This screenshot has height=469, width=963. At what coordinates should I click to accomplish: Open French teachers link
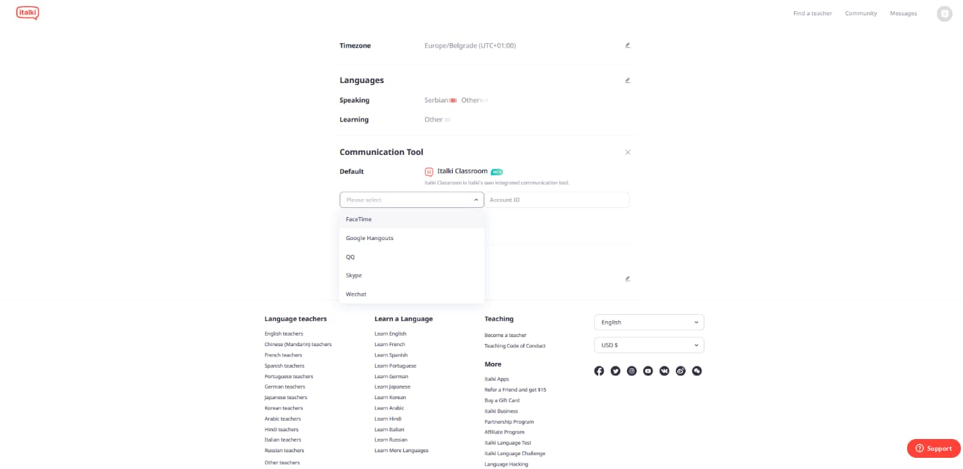(283, 355)
